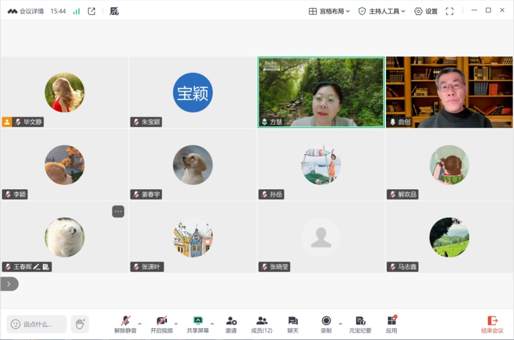Open the Apps (应用) icon
The image size is (514, 340).
(391, 324)
